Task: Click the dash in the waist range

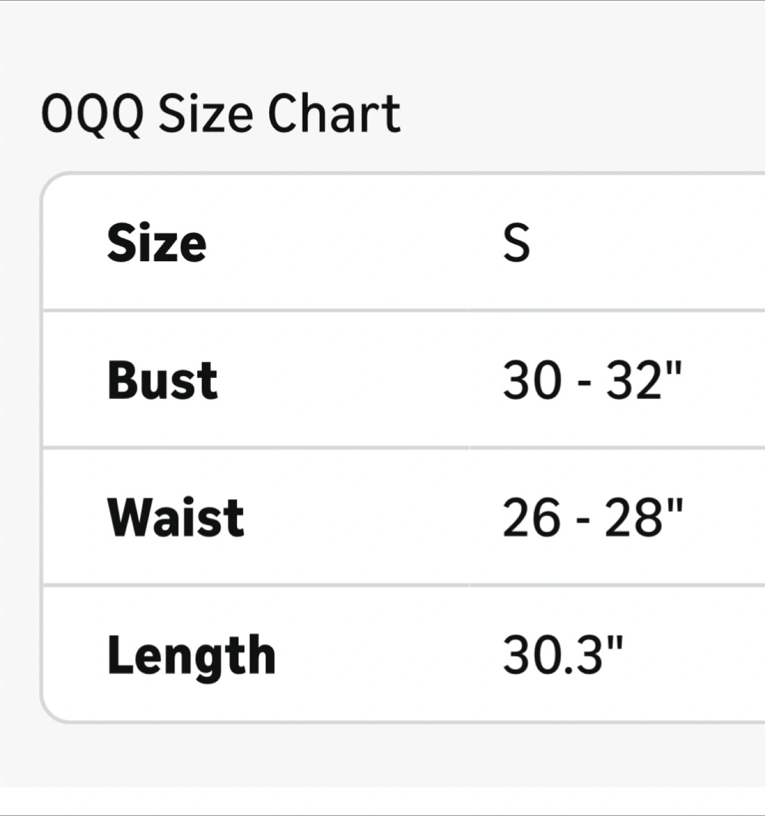Action: click(583, 521)
